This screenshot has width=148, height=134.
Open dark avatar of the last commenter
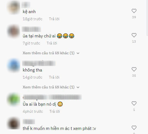tap(14, 123)
